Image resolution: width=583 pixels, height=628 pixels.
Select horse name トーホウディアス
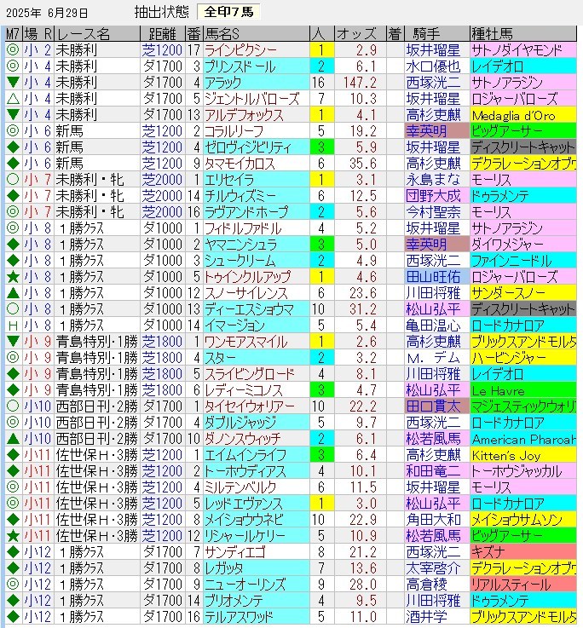coord(245,470)
